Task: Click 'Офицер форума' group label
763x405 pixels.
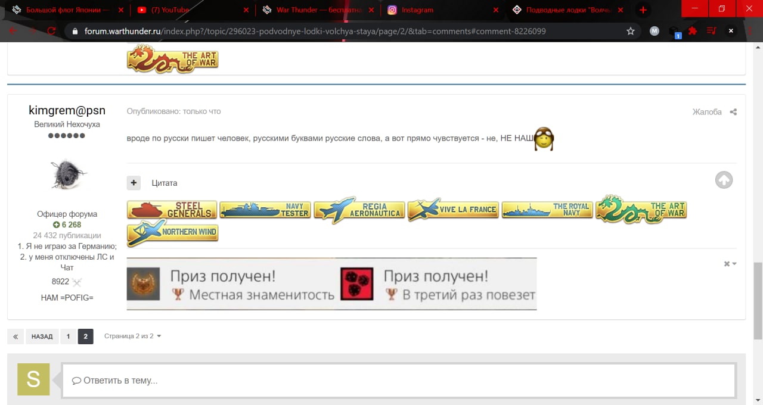Action: pos(67,214)
